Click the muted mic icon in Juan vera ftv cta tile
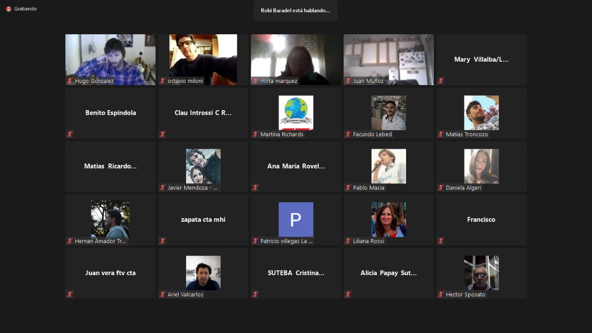Screen dimensions: 592x333 coord(70,294)
